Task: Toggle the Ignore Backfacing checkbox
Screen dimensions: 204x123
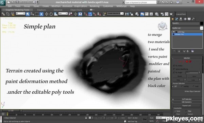Action: [174, 69]
